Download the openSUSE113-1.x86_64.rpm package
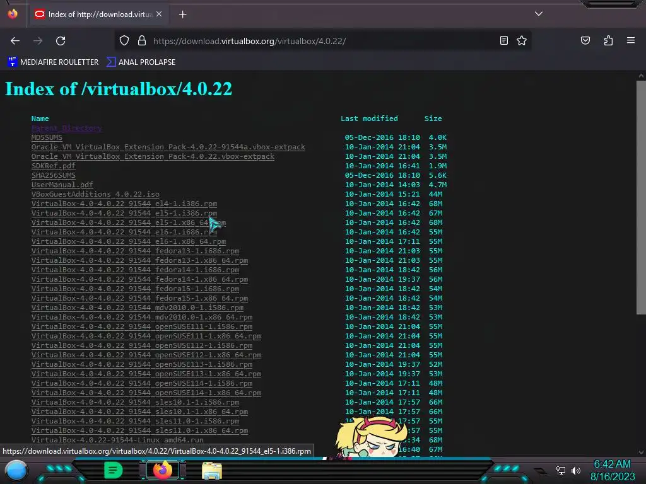Screen dimensions: 646x484 pos(146,374)
